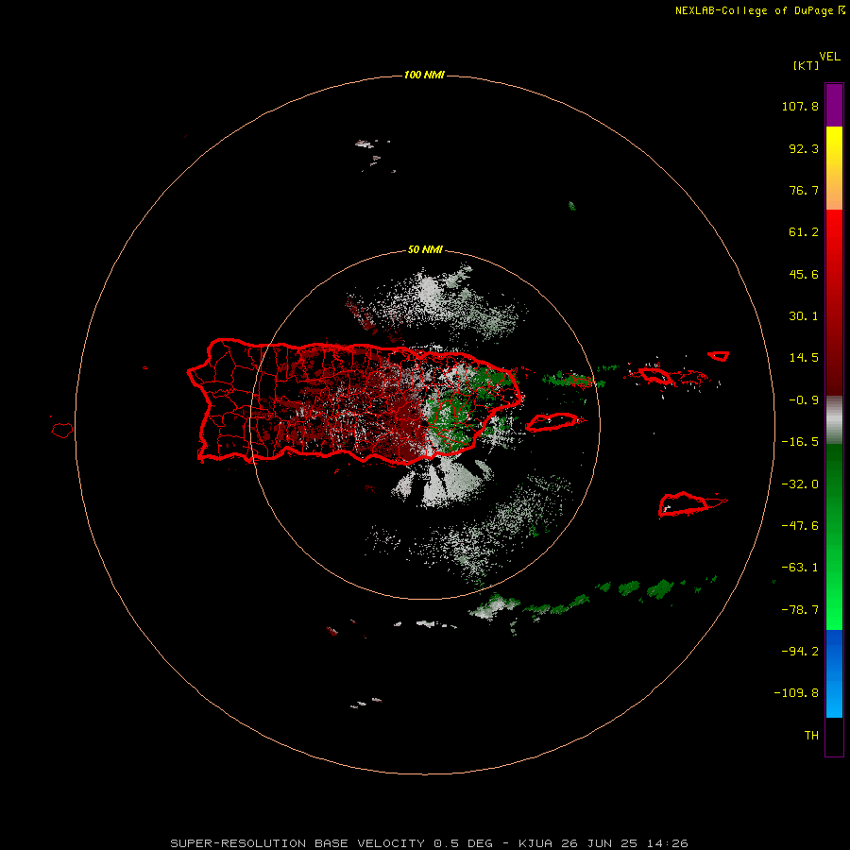Select the 61.2 legend value
This screenshot has width=850, height=850.
pyautogui.click(x=804, y=232)
